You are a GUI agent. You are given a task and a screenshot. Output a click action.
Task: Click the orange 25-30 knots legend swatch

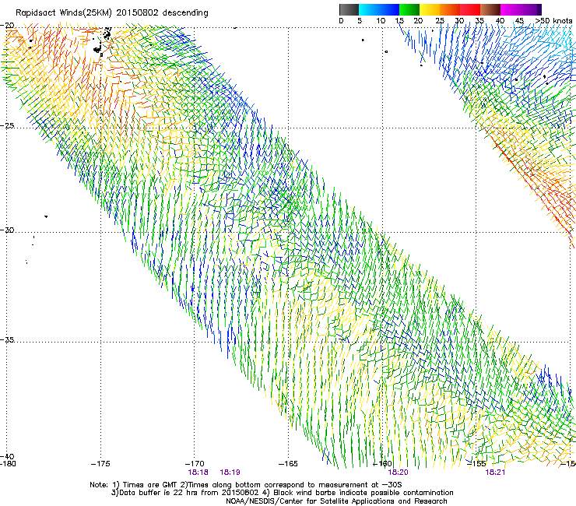point(450,9)
